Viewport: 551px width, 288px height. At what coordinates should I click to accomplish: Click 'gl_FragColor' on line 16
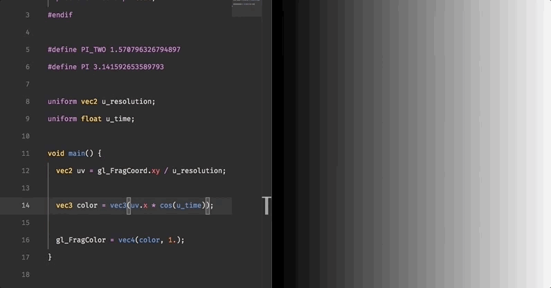point(81,240)
